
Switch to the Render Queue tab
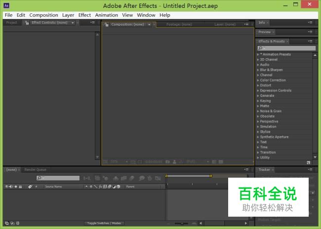click(x=35, y=170)
